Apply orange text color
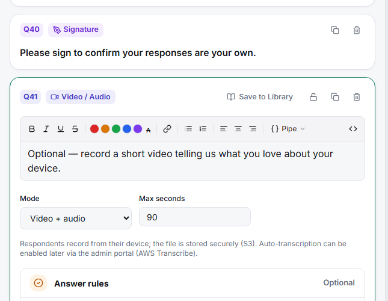 tap(105, 129)
